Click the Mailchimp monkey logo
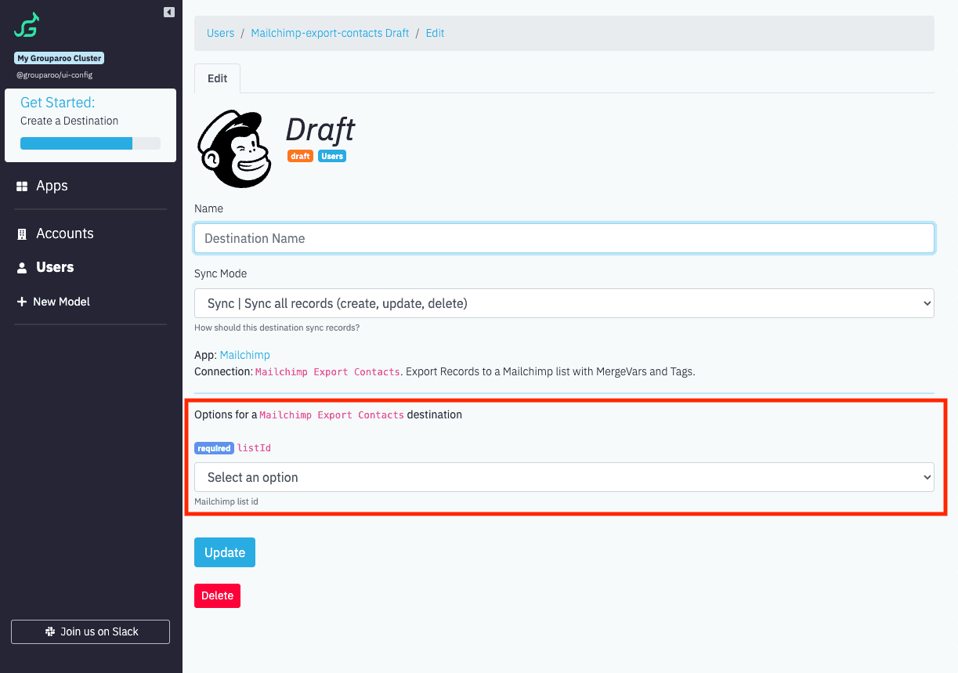 [x=235, y=149]
